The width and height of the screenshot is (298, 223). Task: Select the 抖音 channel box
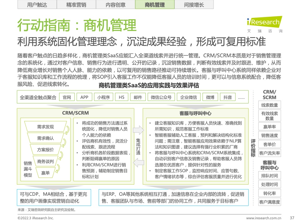(x=228, y=97)
